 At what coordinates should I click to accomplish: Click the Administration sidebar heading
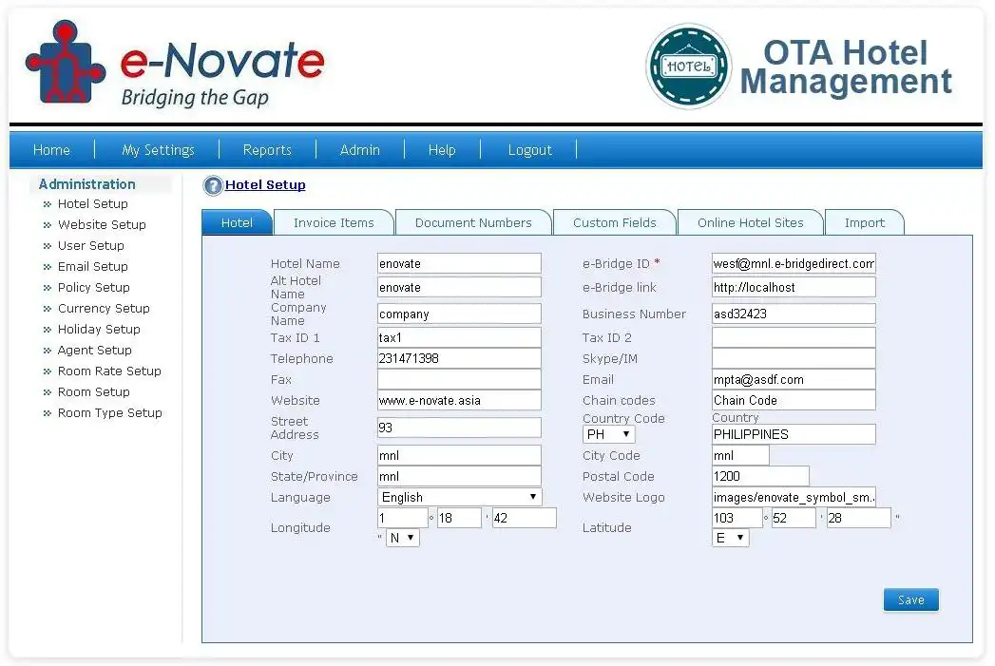[x=86, y=184]
